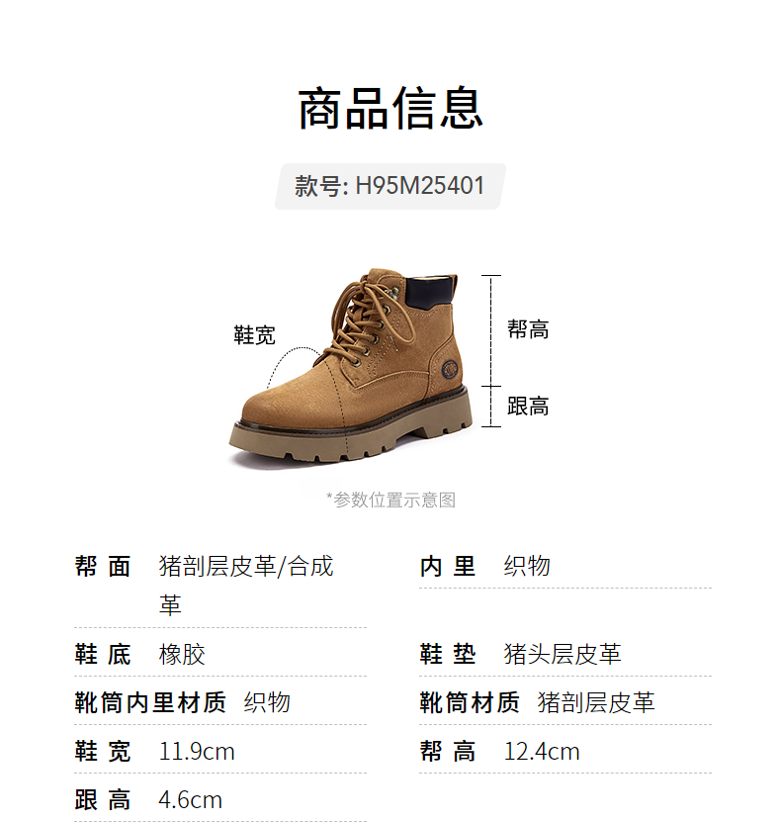The width and height of the screenshot is (781, 822).
Task: Click the 鞋底 value 橡胶
Action: click(182, 655)
